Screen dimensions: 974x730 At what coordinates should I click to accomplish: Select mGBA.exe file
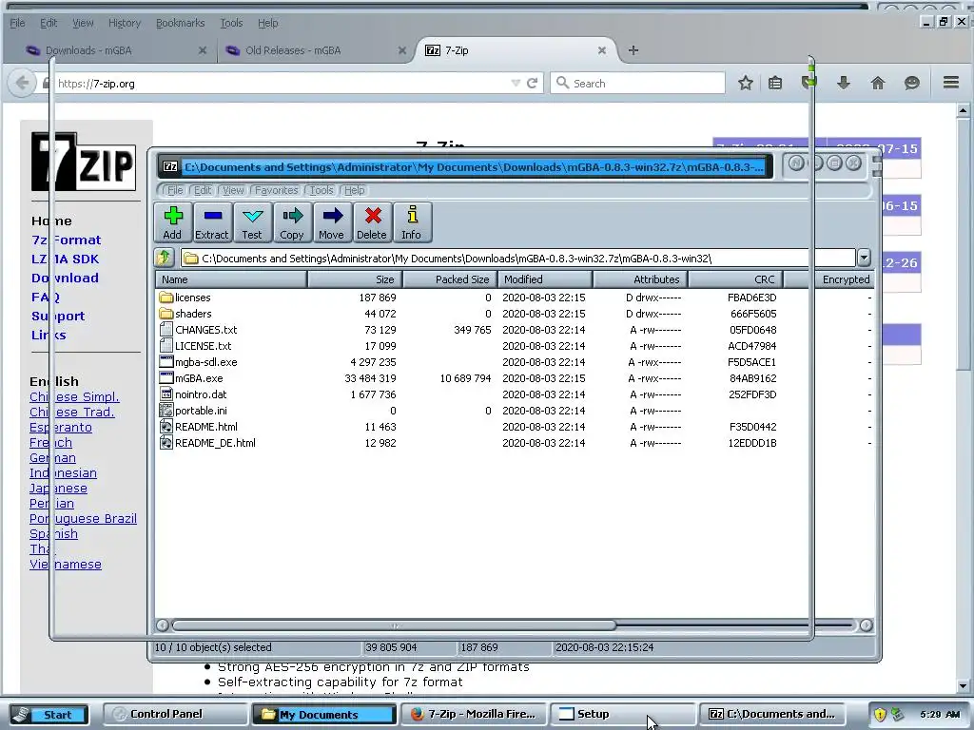(199, 378)
